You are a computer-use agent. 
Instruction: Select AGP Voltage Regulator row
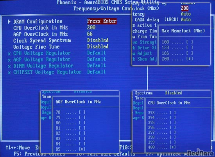42,59
